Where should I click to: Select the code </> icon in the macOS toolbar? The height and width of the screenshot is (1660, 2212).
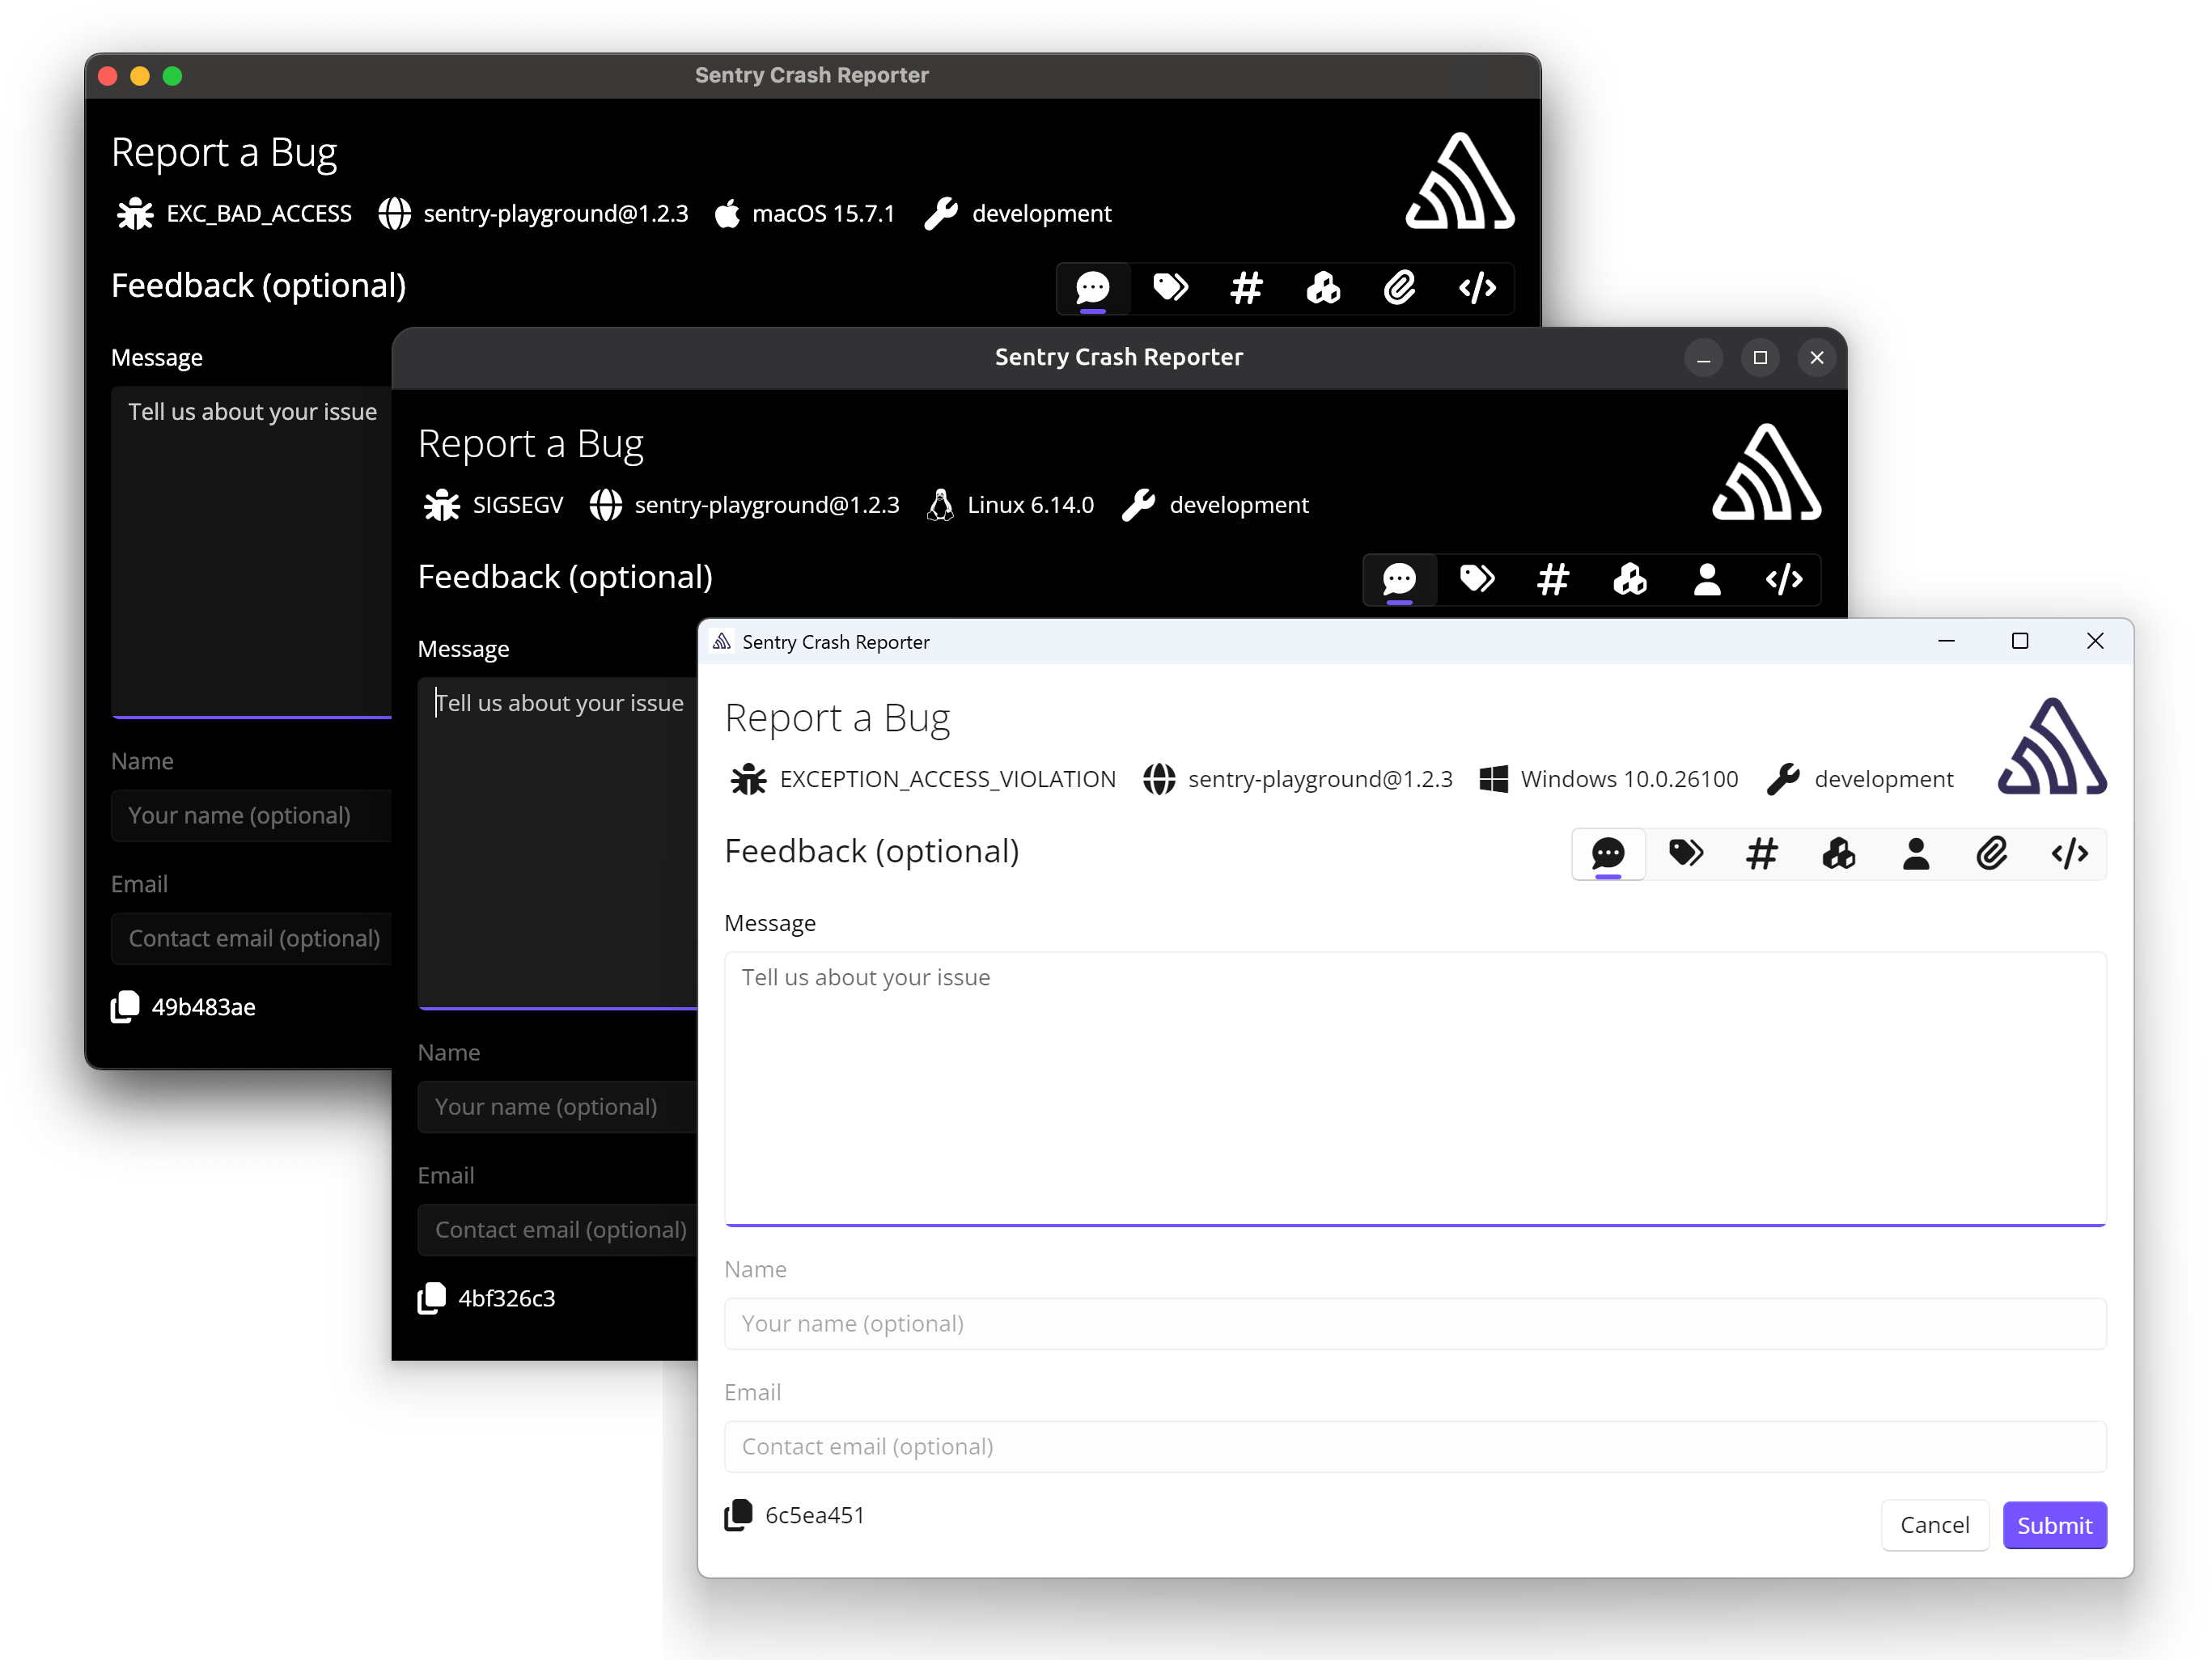click(x=1477, y=288)
